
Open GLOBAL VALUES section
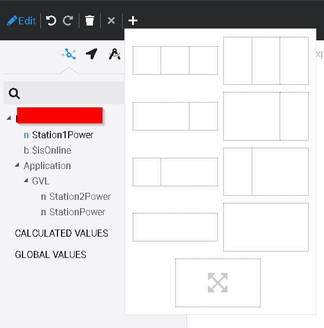pyautogui.click(x=50, y=254)
